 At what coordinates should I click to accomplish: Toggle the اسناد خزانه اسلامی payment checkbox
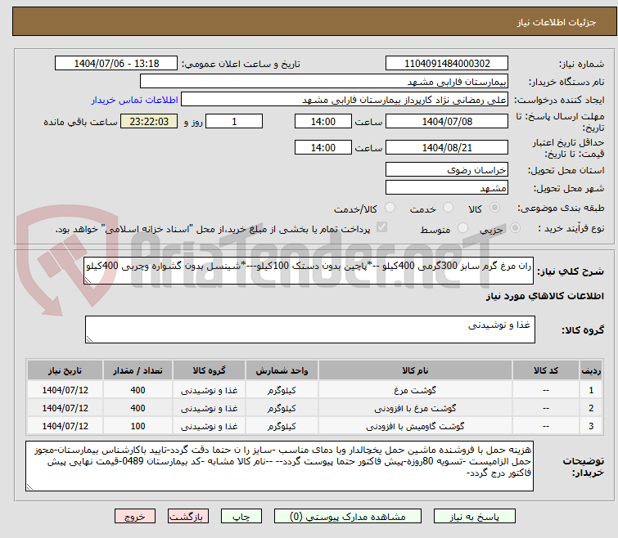(381, 227)
